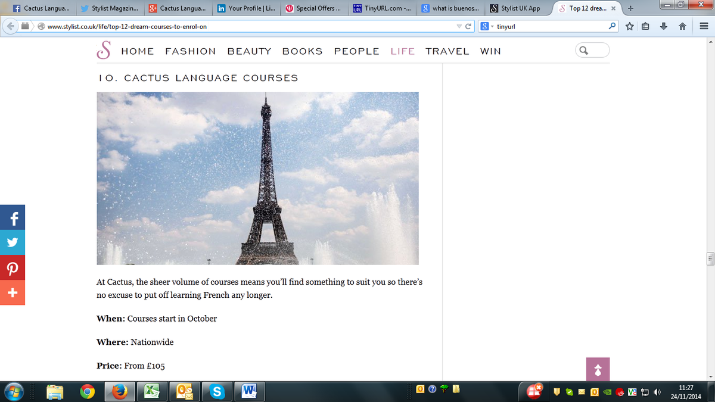The height and width of the screenshot is (402, 715).
Task: Click the 'Price: From £105' text
Action: 130,366
